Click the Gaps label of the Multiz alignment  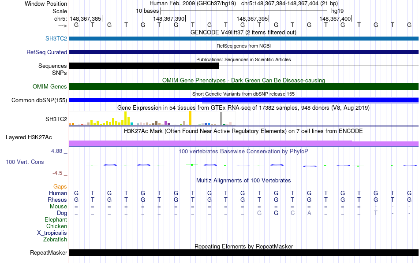pyautogui.click(x=60, y=186)
